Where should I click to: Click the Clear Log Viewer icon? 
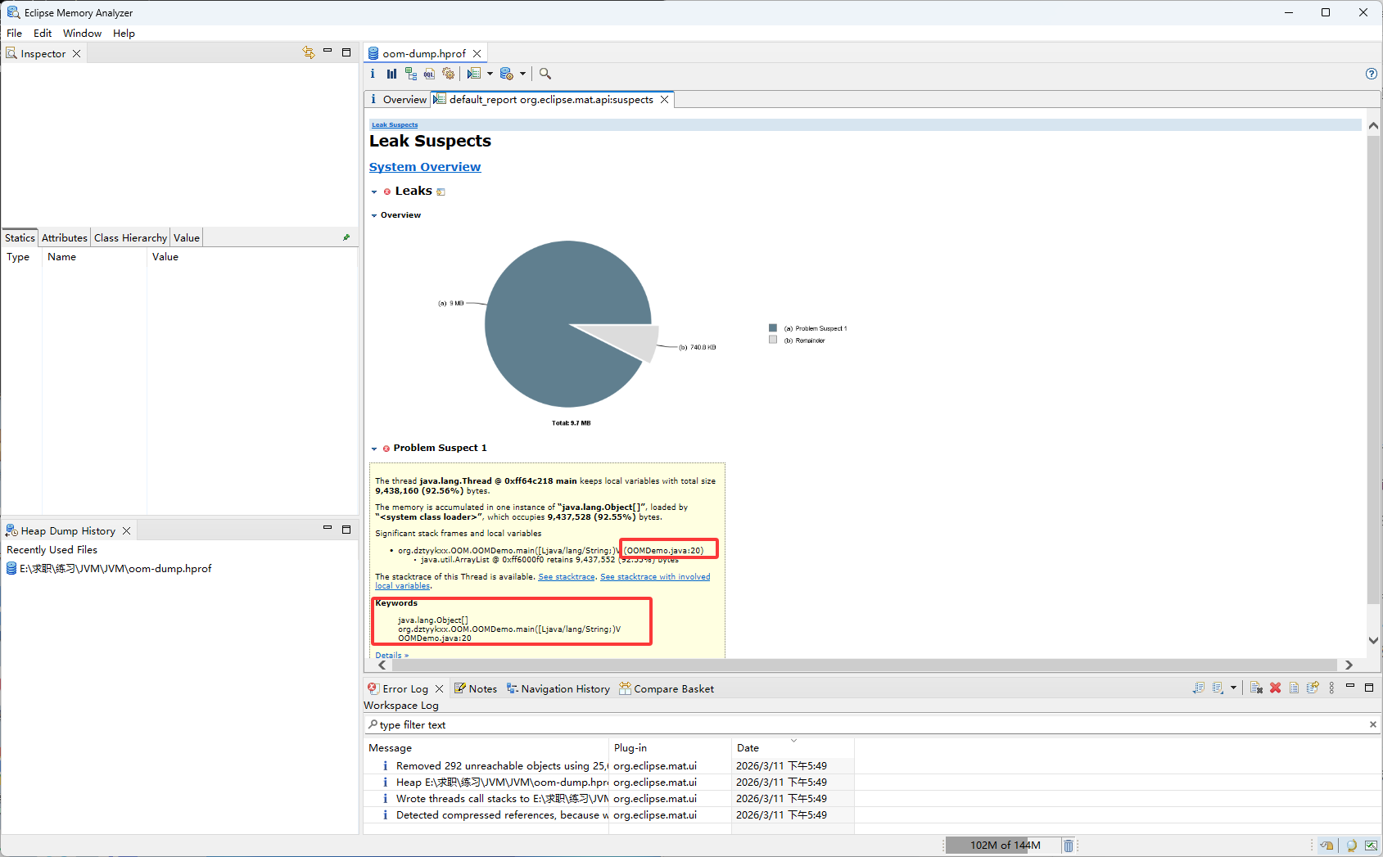tap(1256, 688)
